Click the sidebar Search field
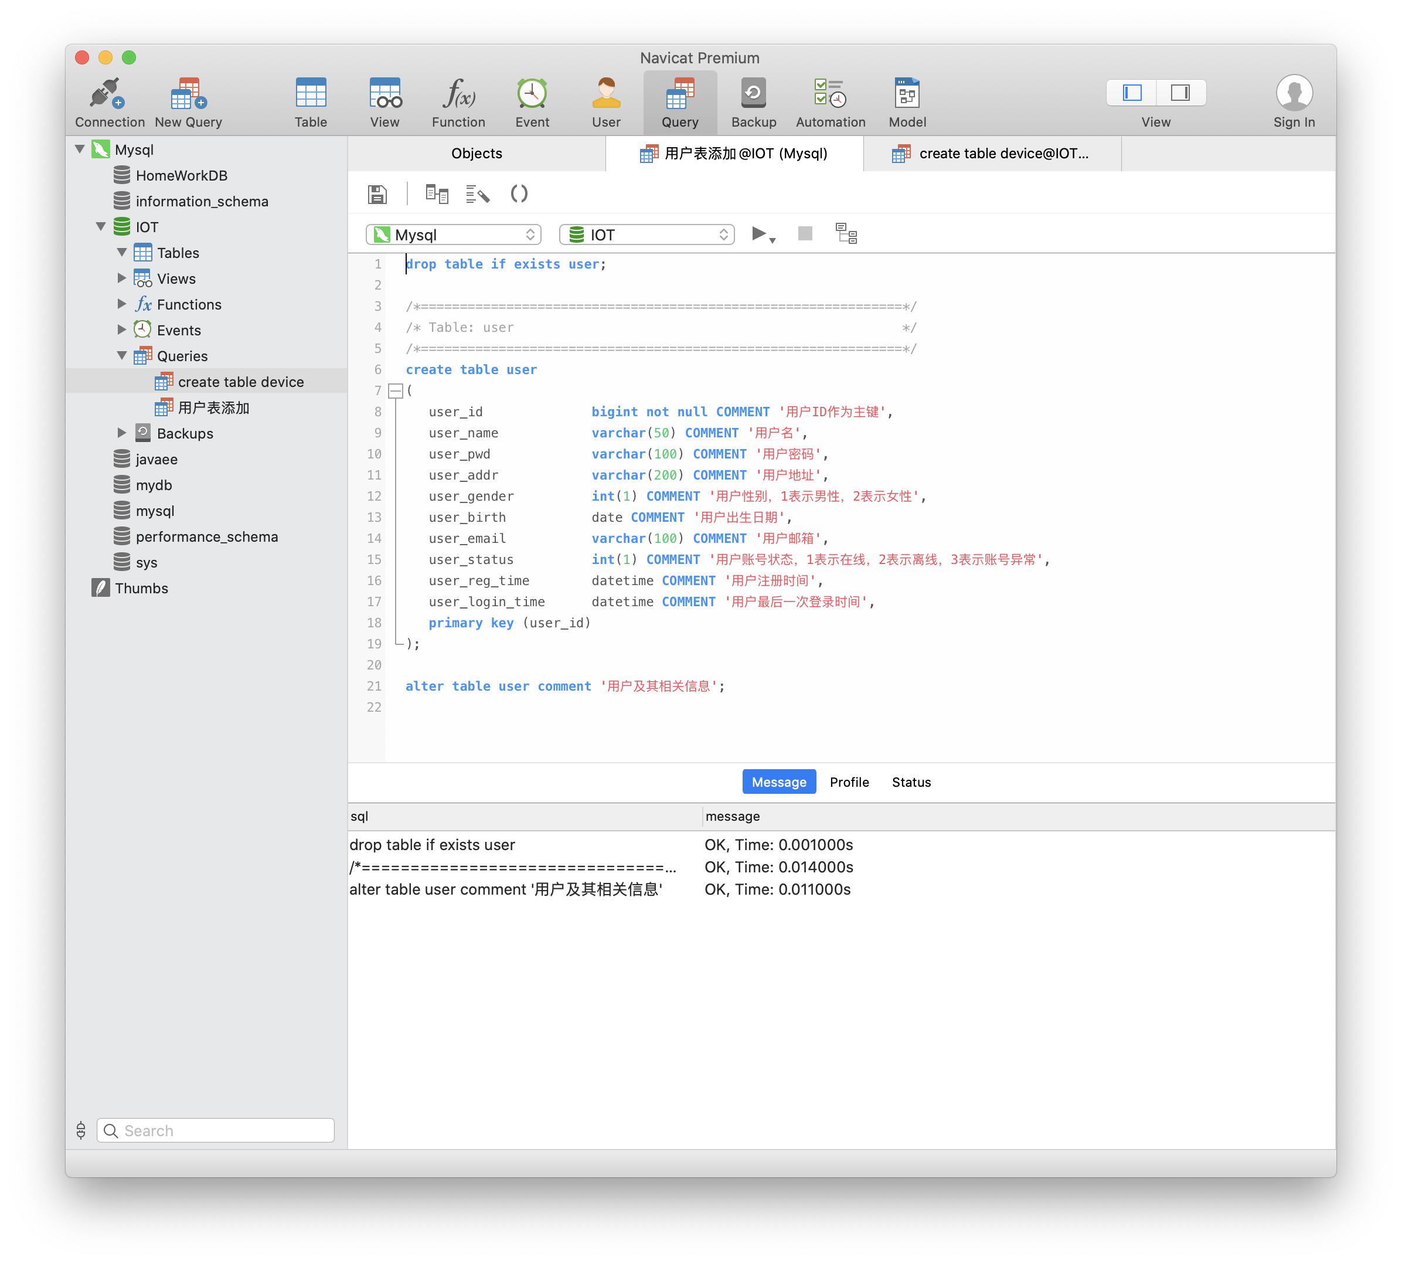The height and width of the screenshot is (1264, 1402). 215,1131
